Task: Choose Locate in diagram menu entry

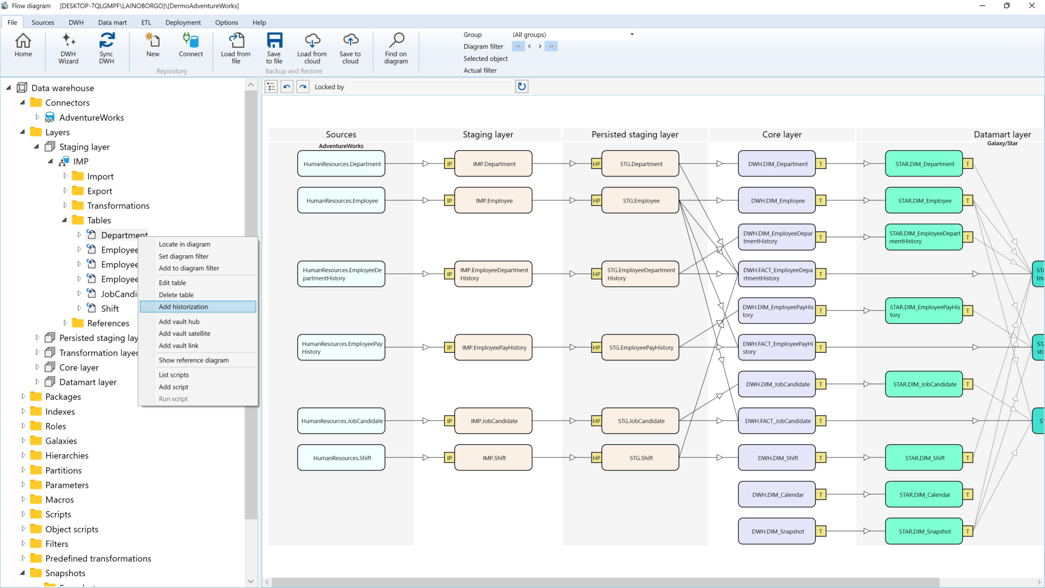Action: point(198,244)
